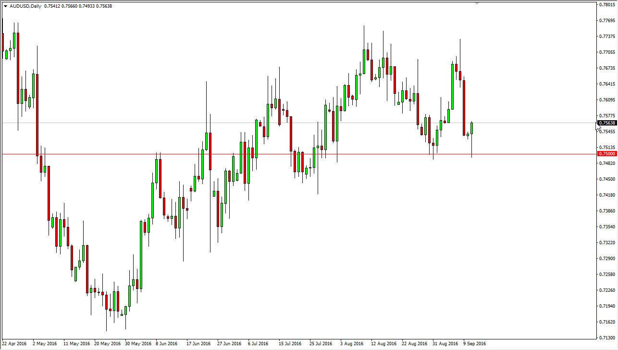Open the AUDUSD chart context dropdown triangle

pyautogui.click(x=5, y=6)
